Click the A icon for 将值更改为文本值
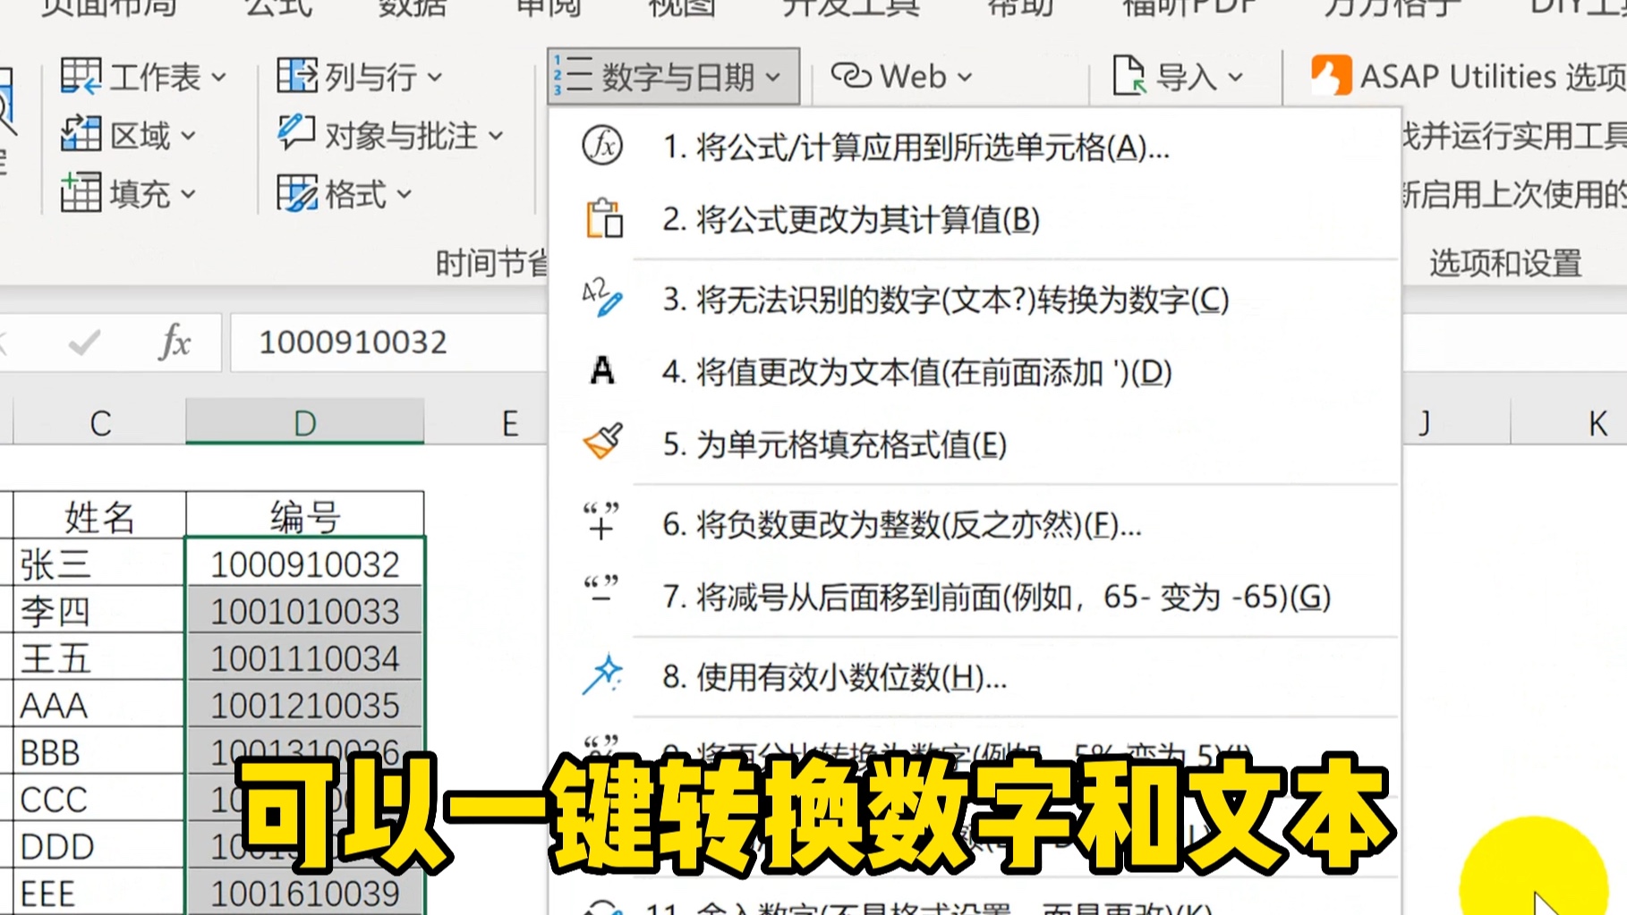This screenshot has width=1627, height=915. point(601,370)
